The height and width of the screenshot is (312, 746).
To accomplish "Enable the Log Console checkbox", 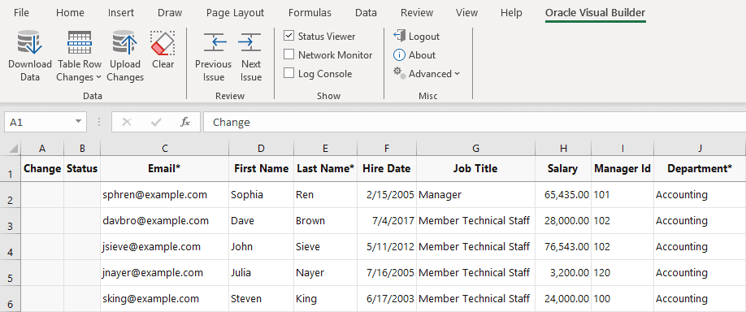I will pyautogui.click(x=288, y=73).
